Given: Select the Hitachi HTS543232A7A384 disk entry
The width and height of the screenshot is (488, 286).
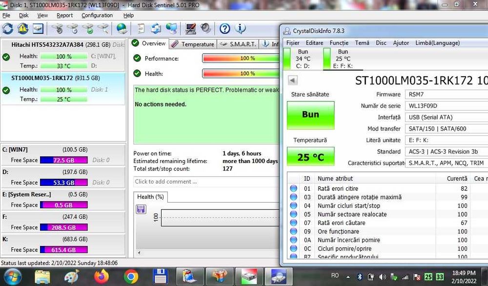Looking at the screenshot, I should (63, 55).
